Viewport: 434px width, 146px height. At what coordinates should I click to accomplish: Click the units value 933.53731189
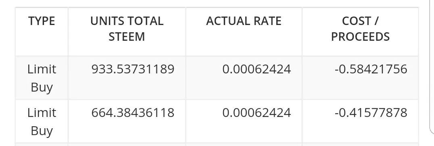click(133, 69)
